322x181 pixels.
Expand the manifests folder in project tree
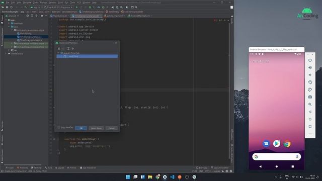coord(9,24)
